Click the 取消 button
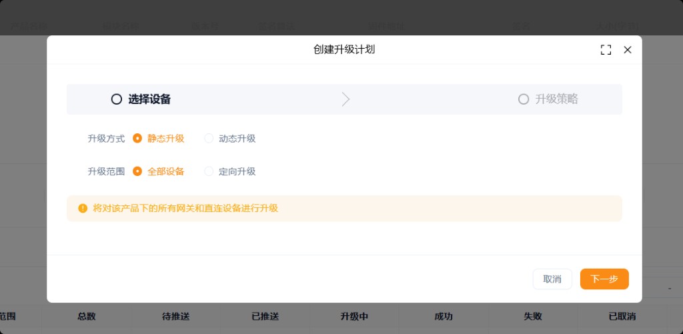Viewport: 683px width, 334px height. click(552, 279)
